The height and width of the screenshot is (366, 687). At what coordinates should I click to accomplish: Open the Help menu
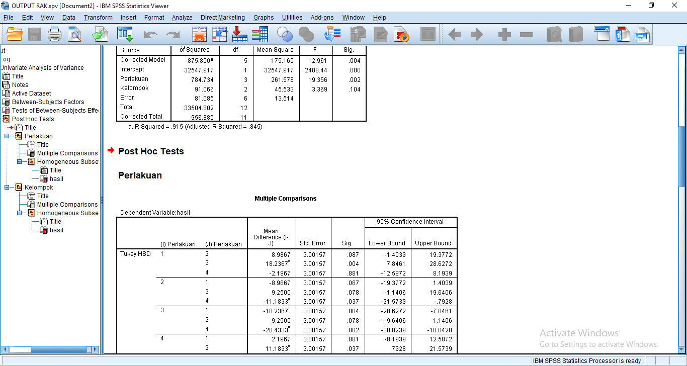coord(380,18)
